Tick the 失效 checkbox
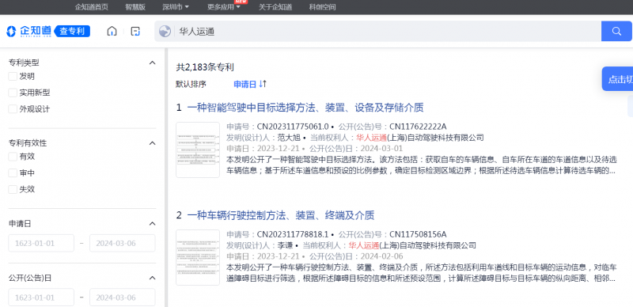This screenshot has width=633, height=307. coord(13,189)
